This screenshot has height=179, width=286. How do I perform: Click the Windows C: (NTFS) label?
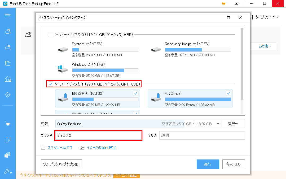point(88,64)
